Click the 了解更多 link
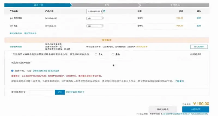The image size is (218, 116). coord(179,81)
